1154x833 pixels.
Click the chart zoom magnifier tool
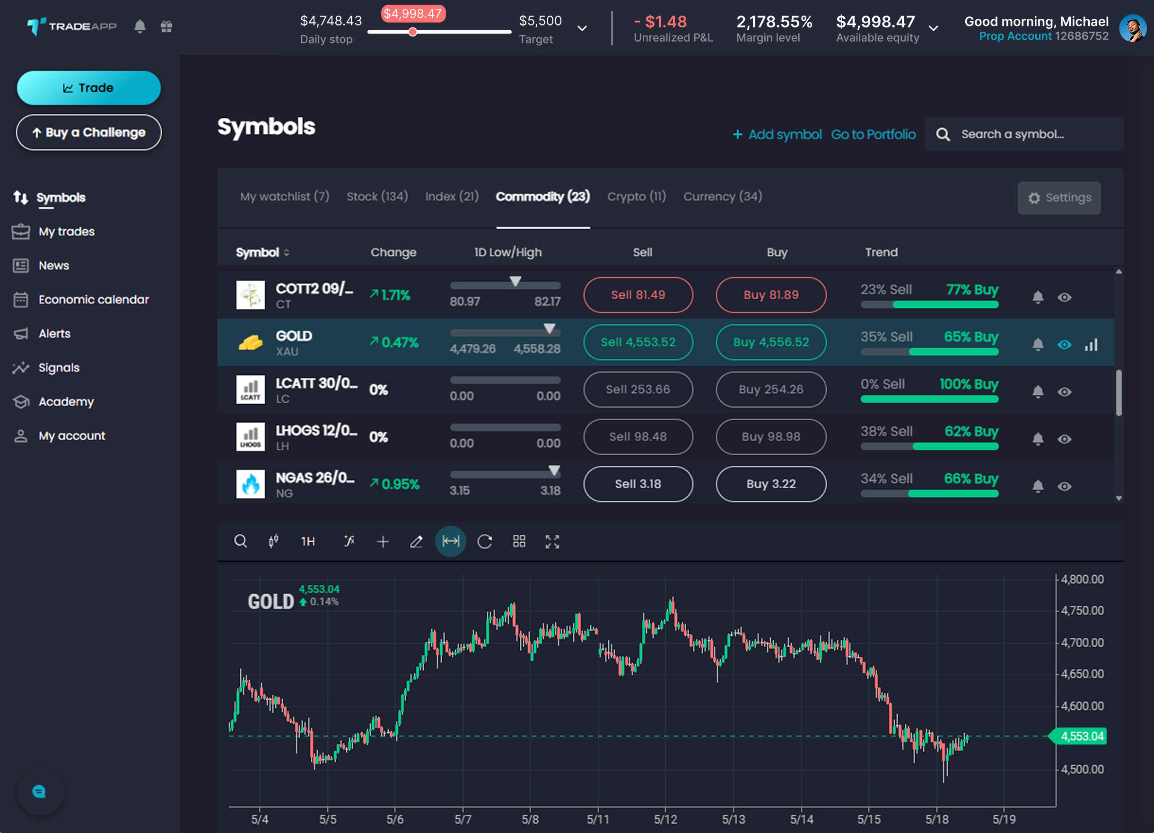point(241,541)
